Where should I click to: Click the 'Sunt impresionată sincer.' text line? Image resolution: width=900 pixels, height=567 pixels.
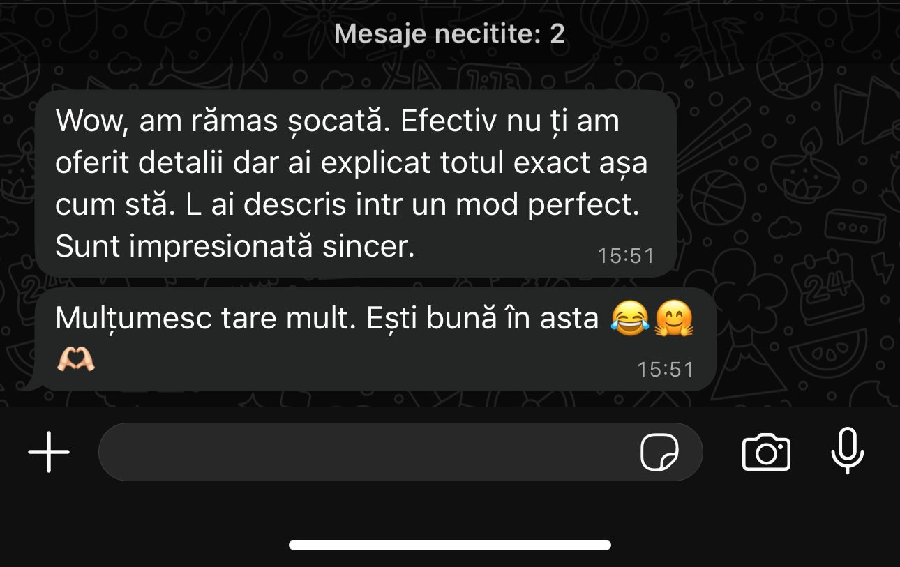click(235, 247)
